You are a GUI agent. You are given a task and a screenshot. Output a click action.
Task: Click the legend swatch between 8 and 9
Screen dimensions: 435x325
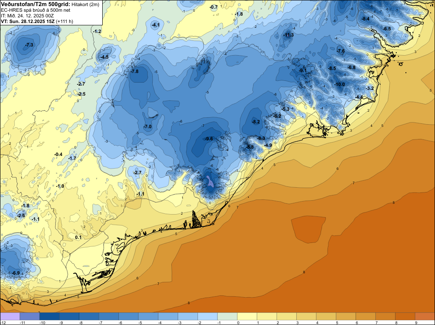[x=405, y=316]
